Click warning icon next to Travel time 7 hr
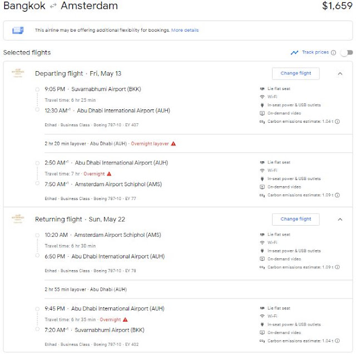Screen dimensions: 356x354 (x=109, y=174)
